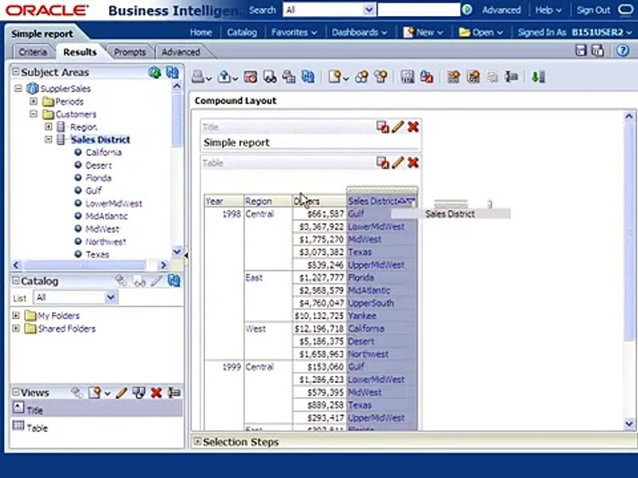The image size is (638, 478).
Task: Select California in Sales District tree
Action: (104, 152)
